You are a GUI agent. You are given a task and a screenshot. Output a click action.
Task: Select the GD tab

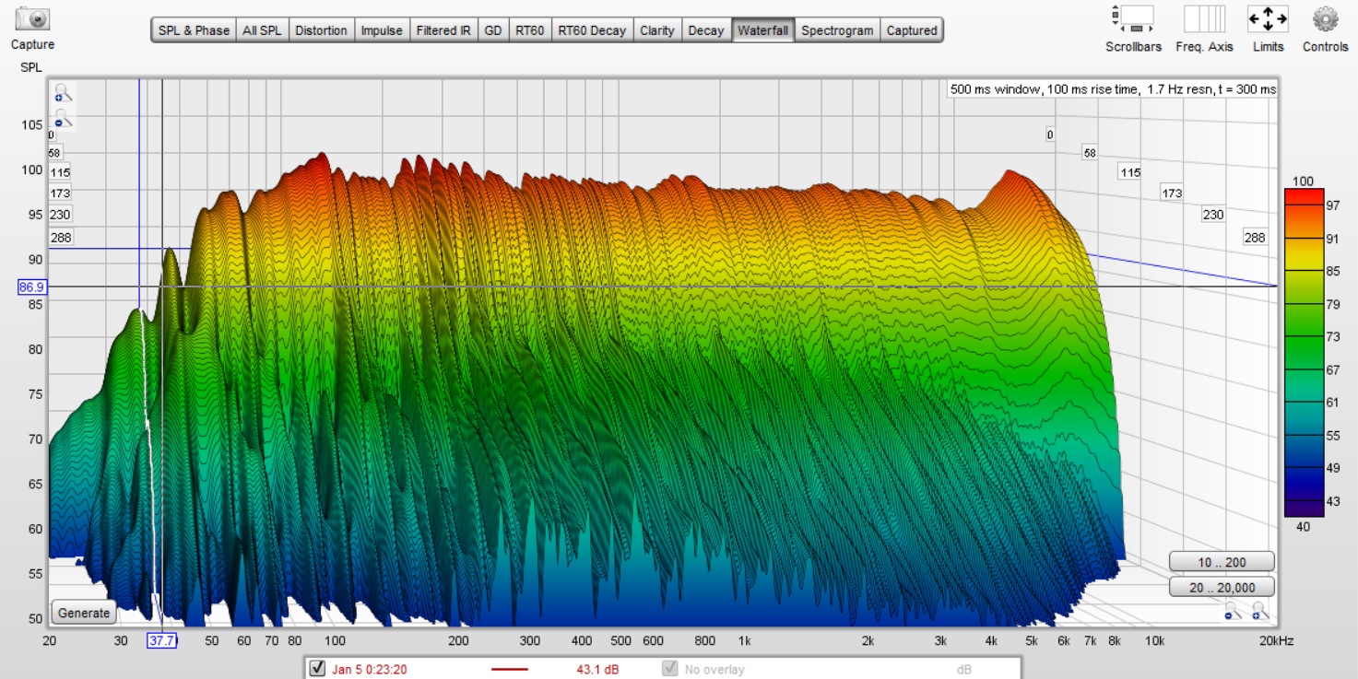493,30
